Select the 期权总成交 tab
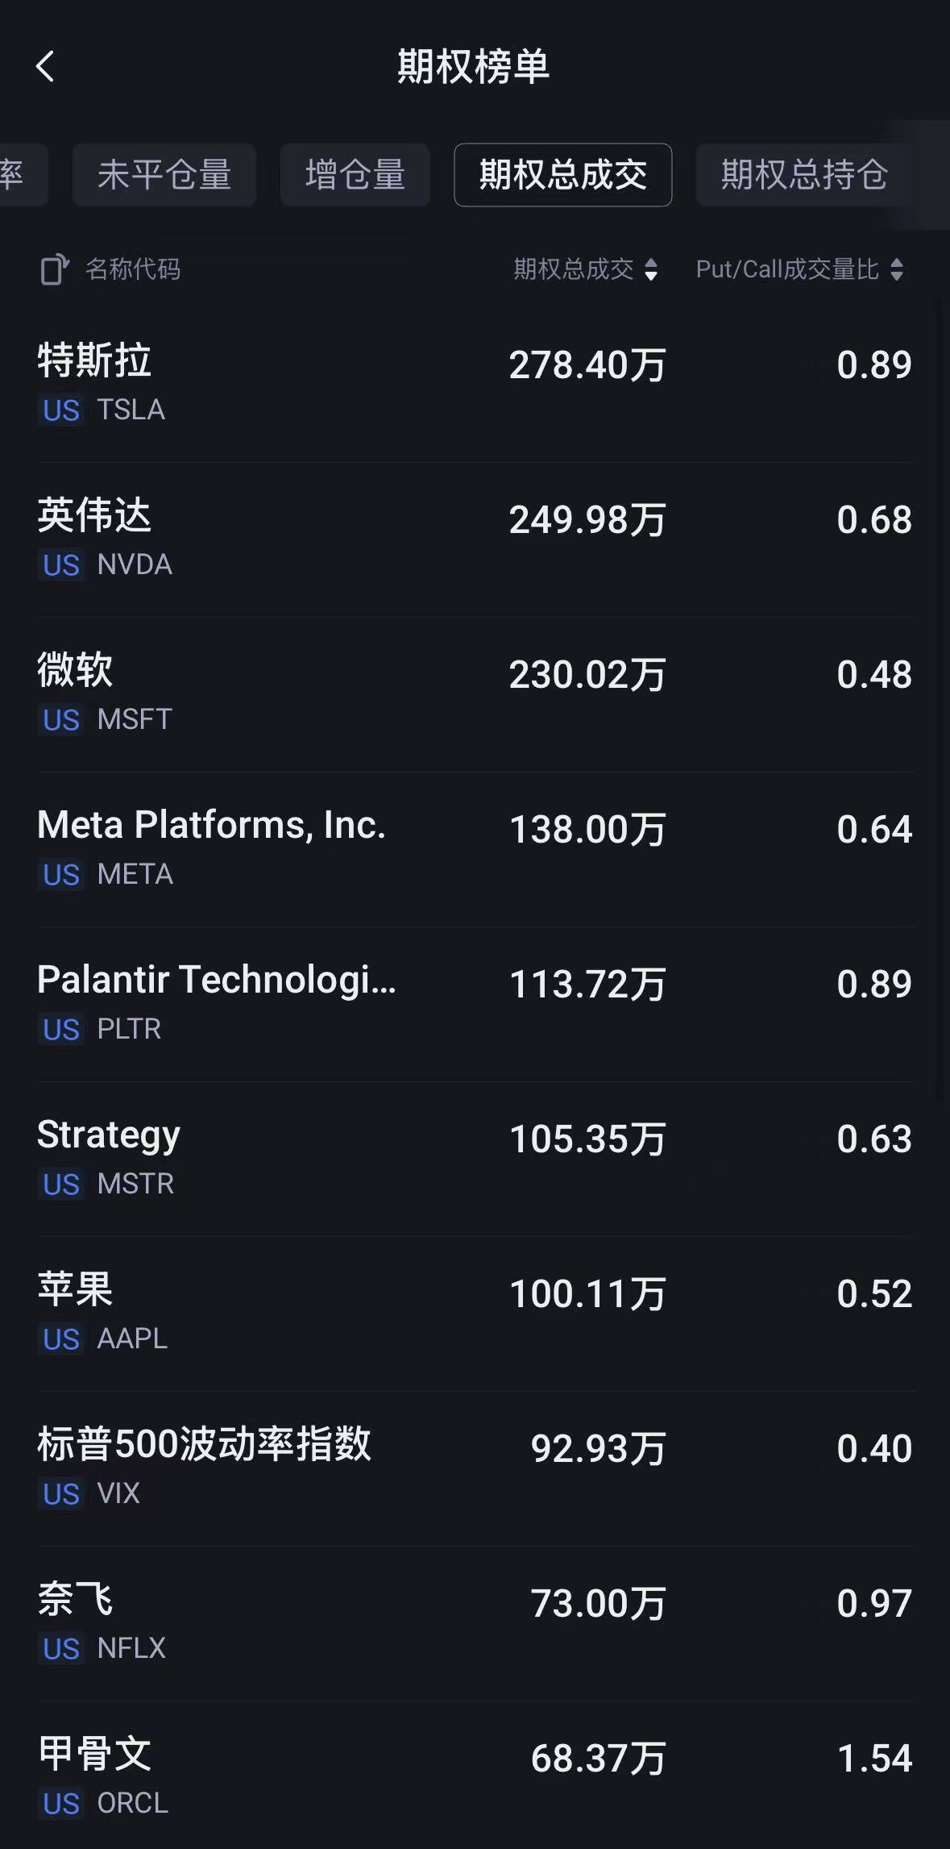The image size is (950, 1849). click(x=562, y=175)
